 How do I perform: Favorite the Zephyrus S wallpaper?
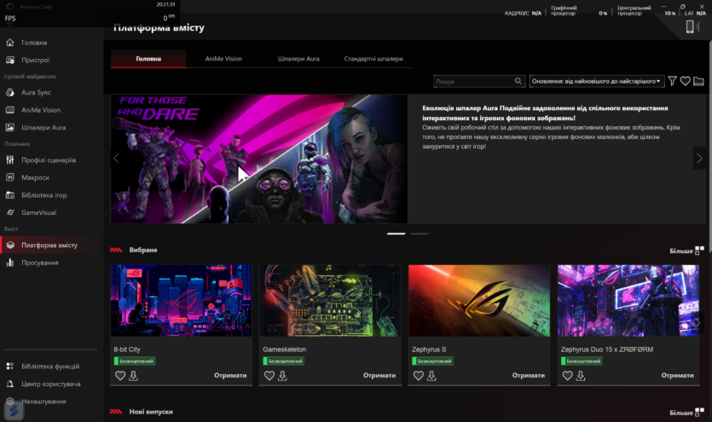(418, 376)
